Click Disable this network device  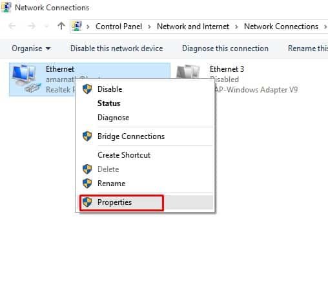click(117, 48)
